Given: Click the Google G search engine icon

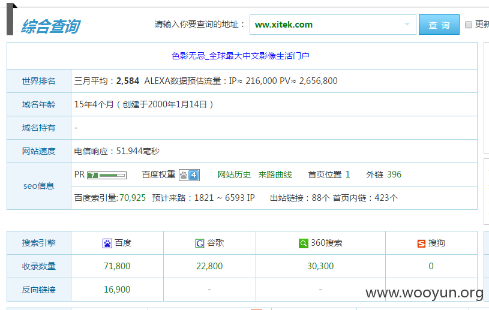Looking at the screenshot, I should (x=200, y=243).
